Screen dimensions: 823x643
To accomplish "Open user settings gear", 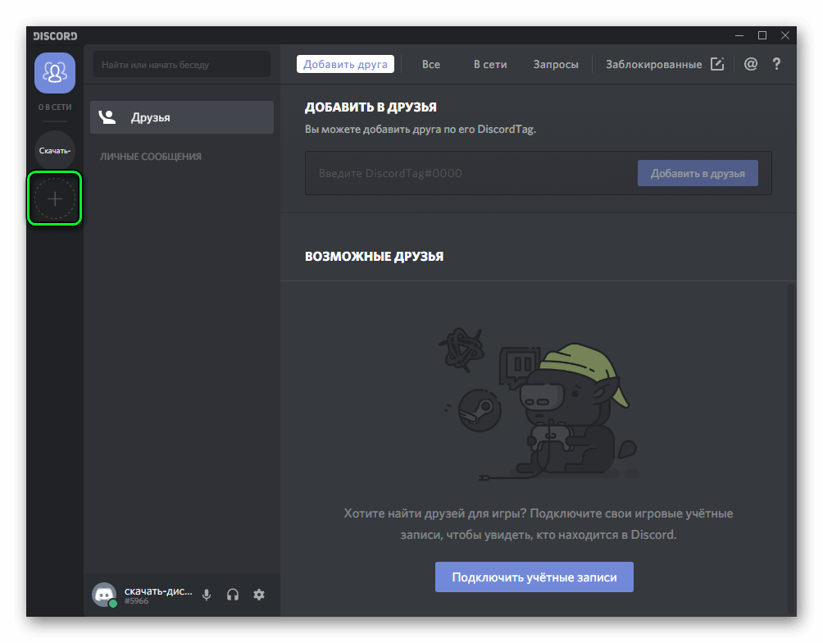I will point(259,594).
